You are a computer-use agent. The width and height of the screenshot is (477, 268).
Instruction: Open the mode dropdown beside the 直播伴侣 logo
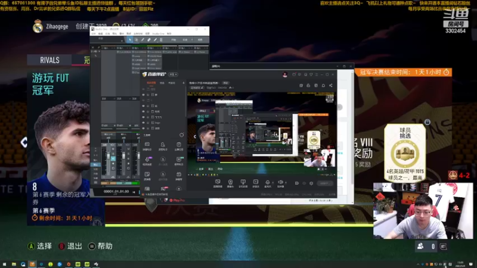coord(174,74)
